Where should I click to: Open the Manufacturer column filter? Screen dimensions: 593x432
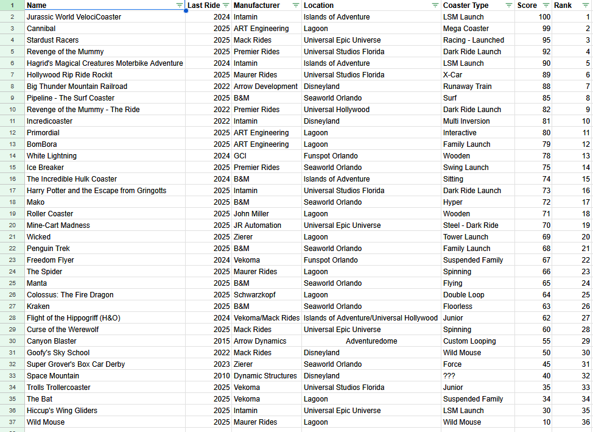pos(296,5)
